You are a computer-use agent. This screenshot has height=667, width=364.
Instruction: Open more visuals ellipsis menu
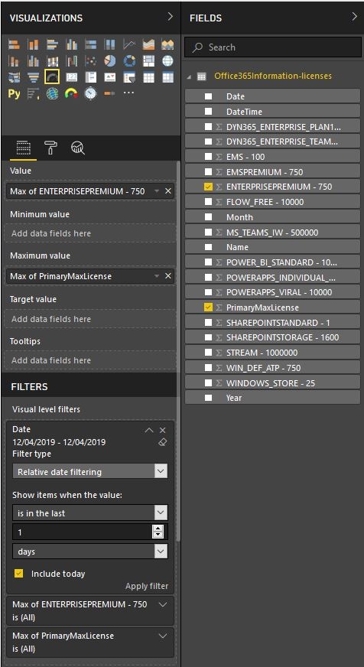tap(128, 92)
